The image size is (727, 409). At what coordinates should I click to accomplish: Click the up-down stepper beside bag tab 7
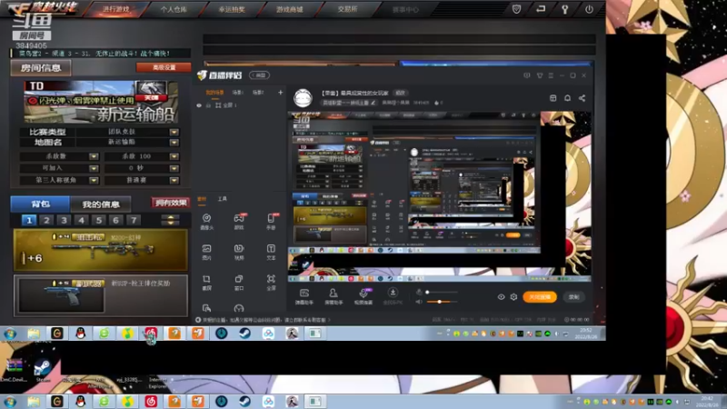pyautogui.click(x=170, y=220)
